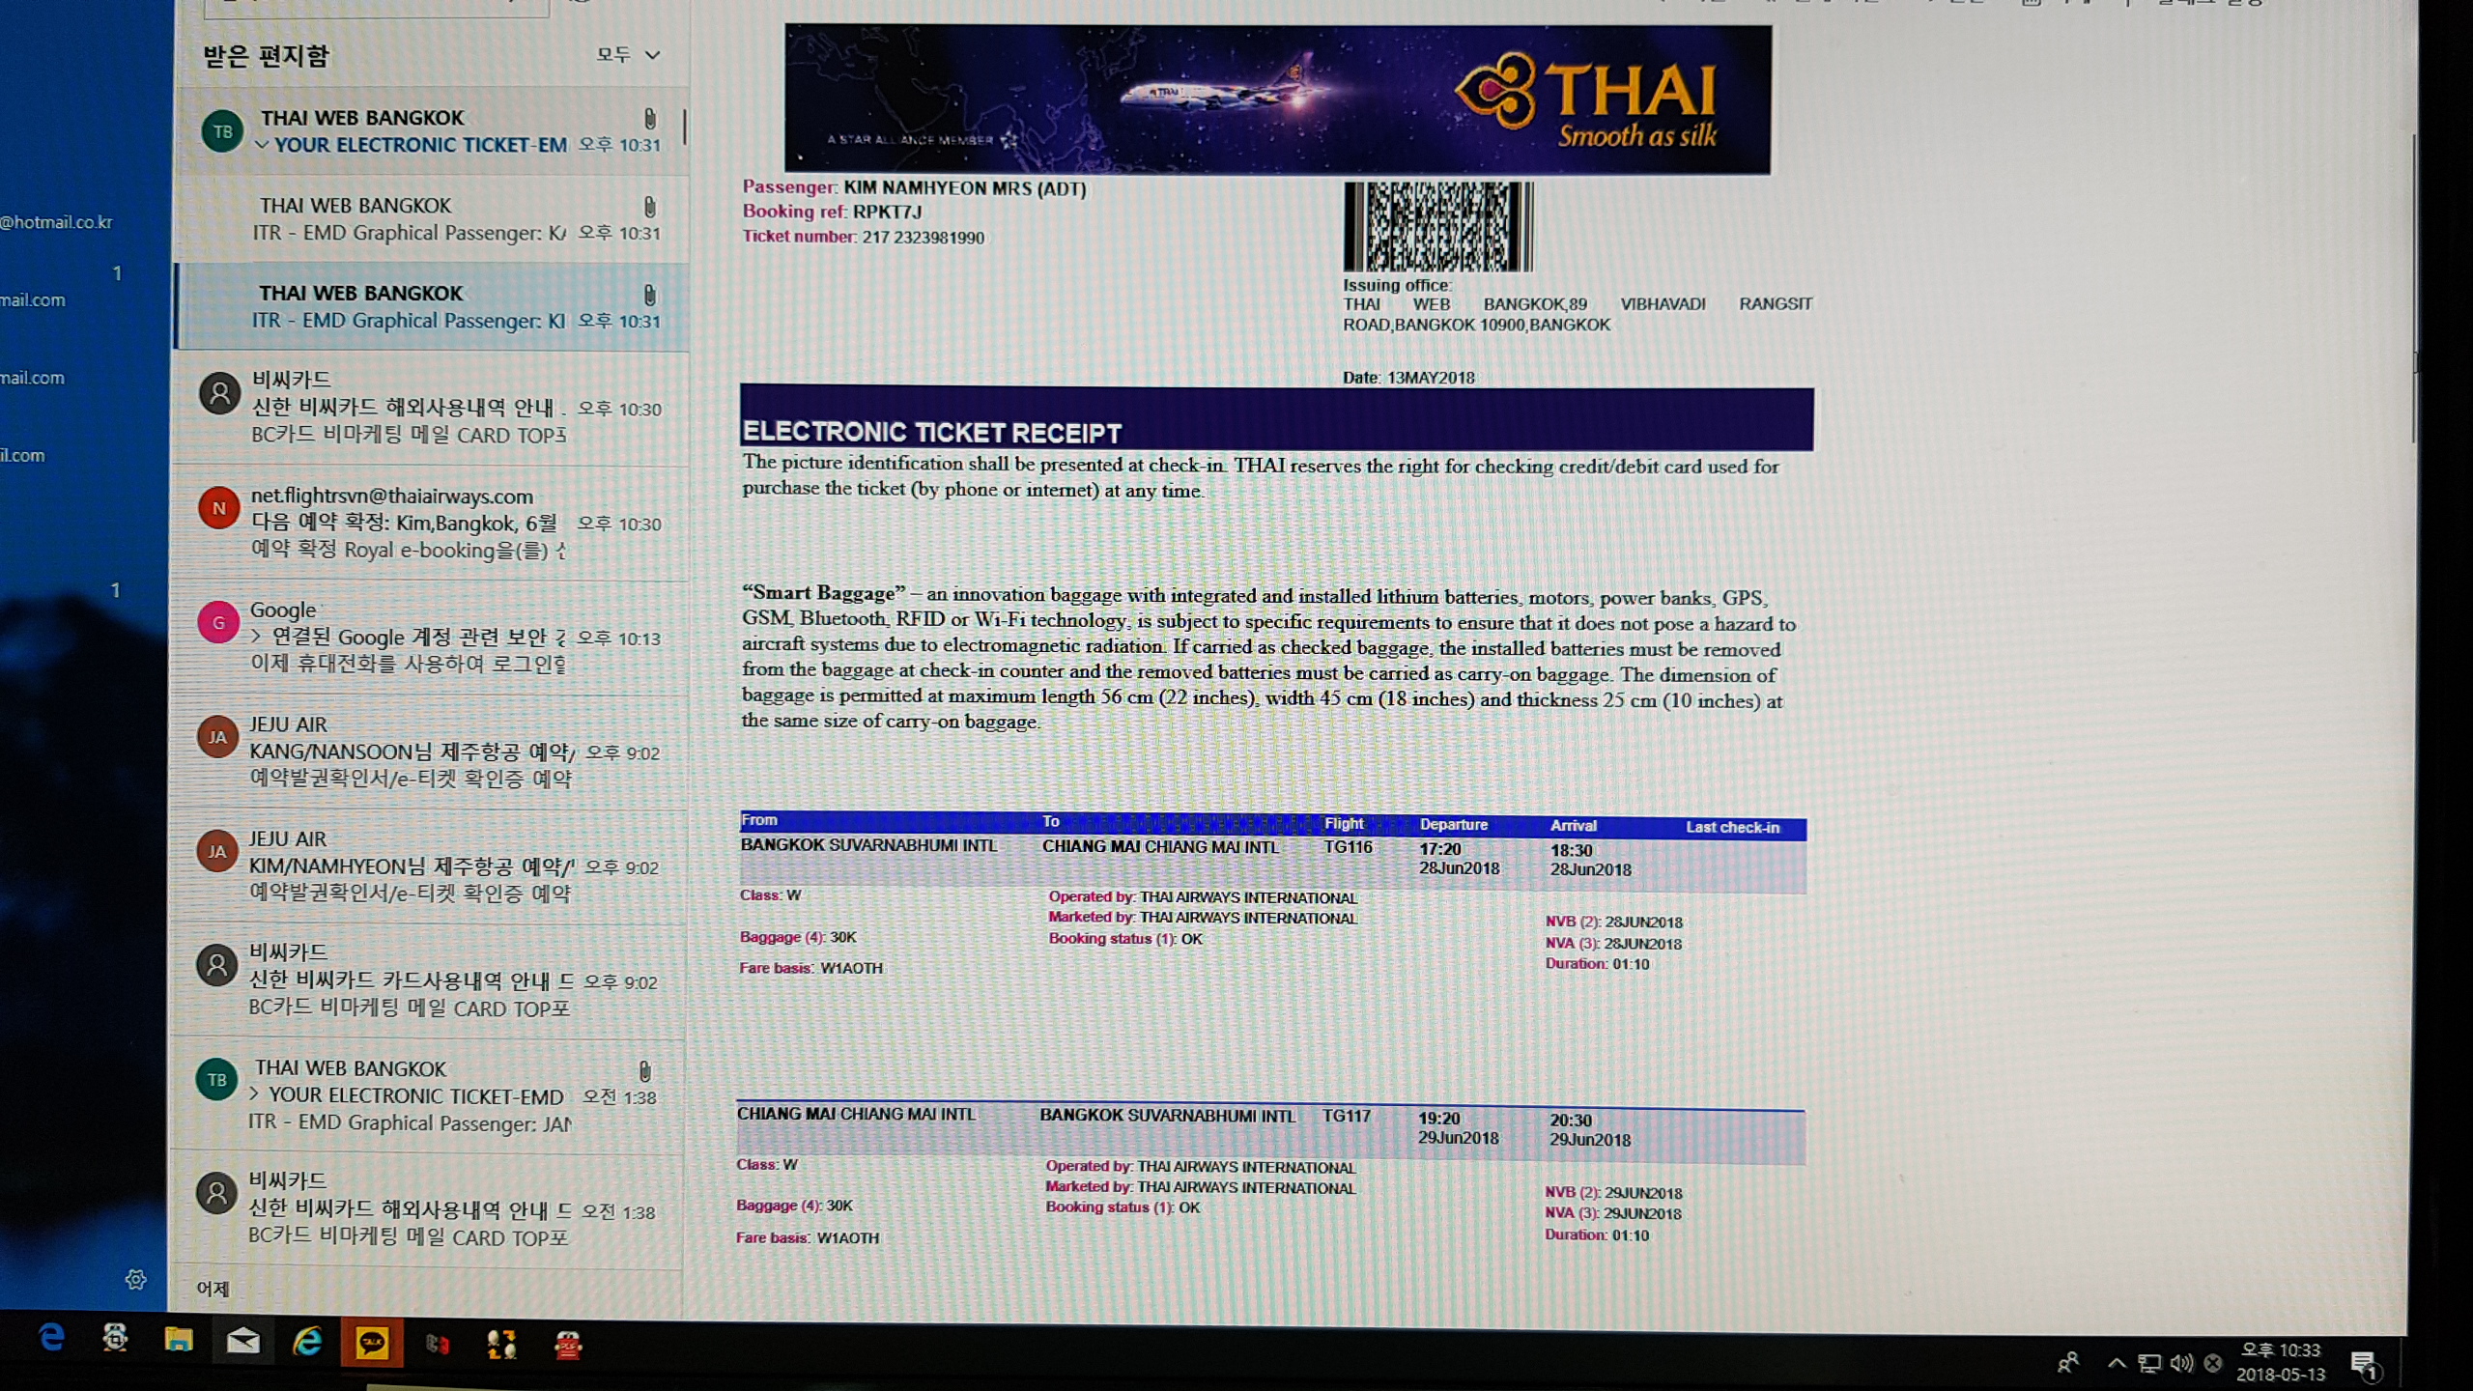Open the 모두 filter dropdown
Image resolution: width=2473 pixels, height=1391 pixels.
(x=628, y=55)
